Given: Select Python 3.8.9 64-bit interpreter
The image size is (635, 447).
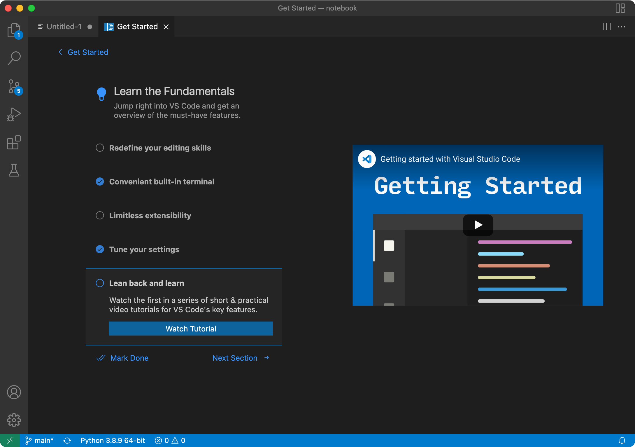Looking at the screenshot, I should pyautogui.click(x=113, y=441).
